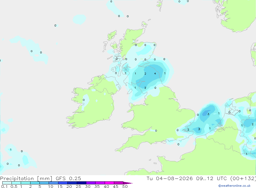Click the arrow tip past 50 on the legend
Image resolution: width=256 pixels, height=188 pixels.
point(128,183)
